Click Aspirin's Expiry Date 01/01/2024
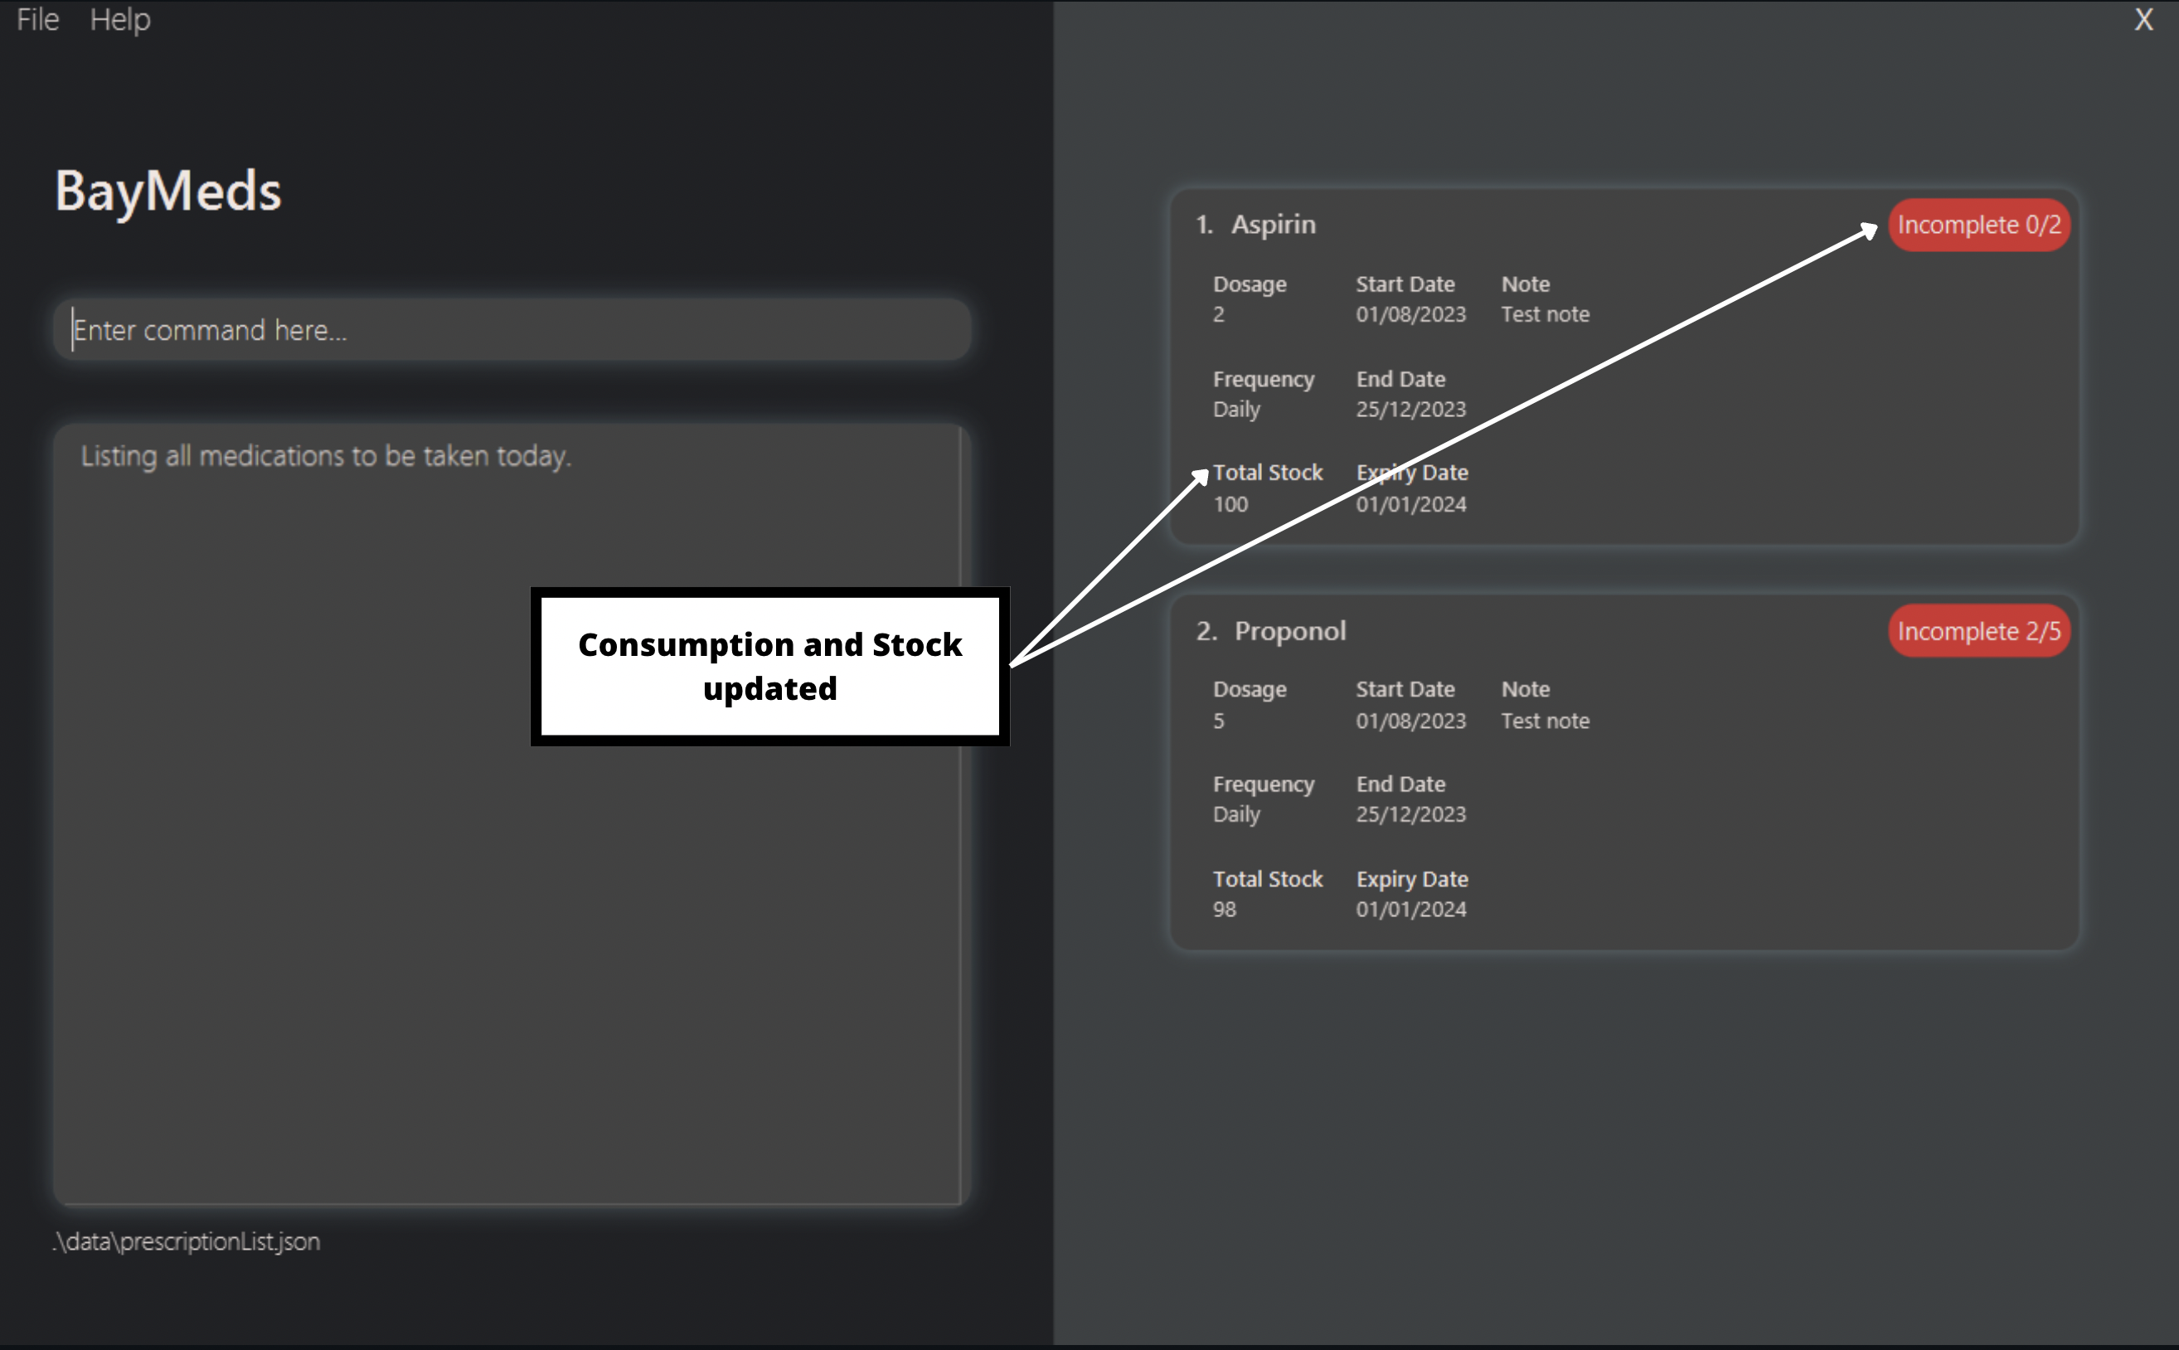Image resolution: width=2179 pixels, height=1350 pixels. pos(1410,504)
